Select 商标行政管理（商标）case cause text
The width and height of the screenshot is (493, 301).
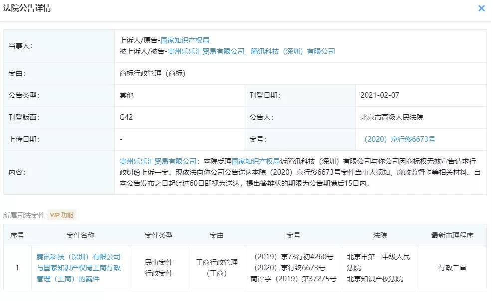pos(153,73)
